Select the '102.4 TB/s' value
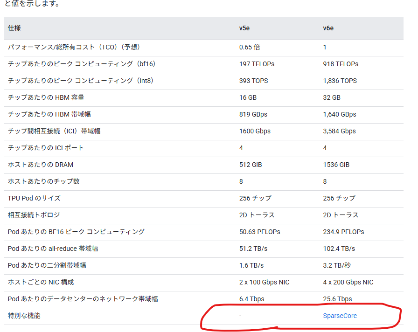The height and width of the screenshot is (332, 418). [x=339, y=249]
